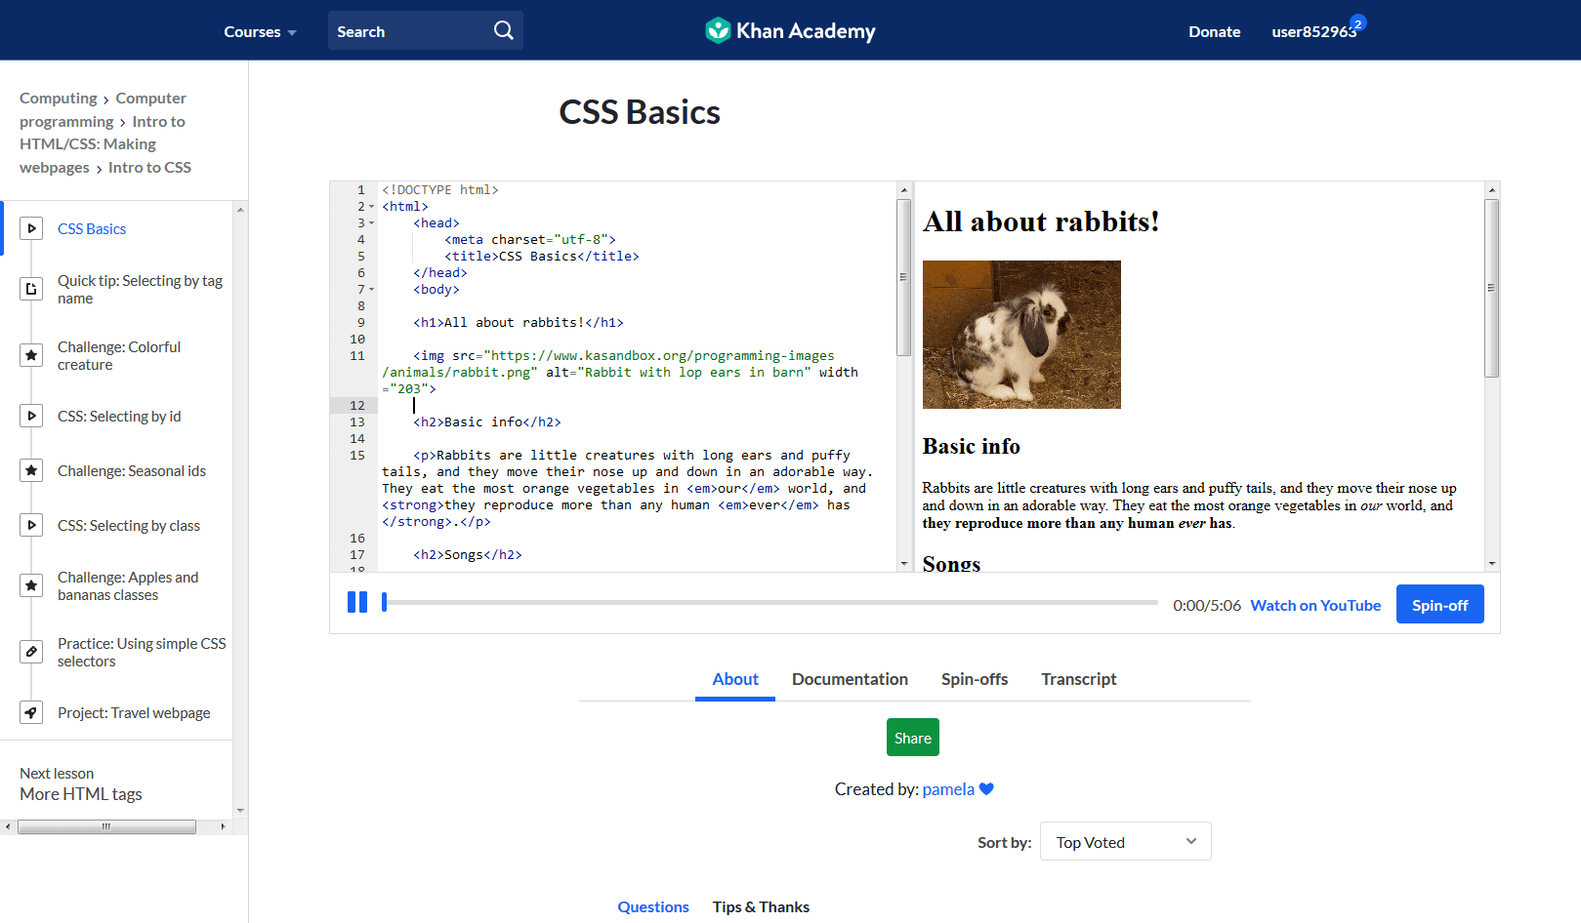Open the Top Voted sort dropdown
This screenshot has width=1581, height=923.
[x=1124, y=841]
